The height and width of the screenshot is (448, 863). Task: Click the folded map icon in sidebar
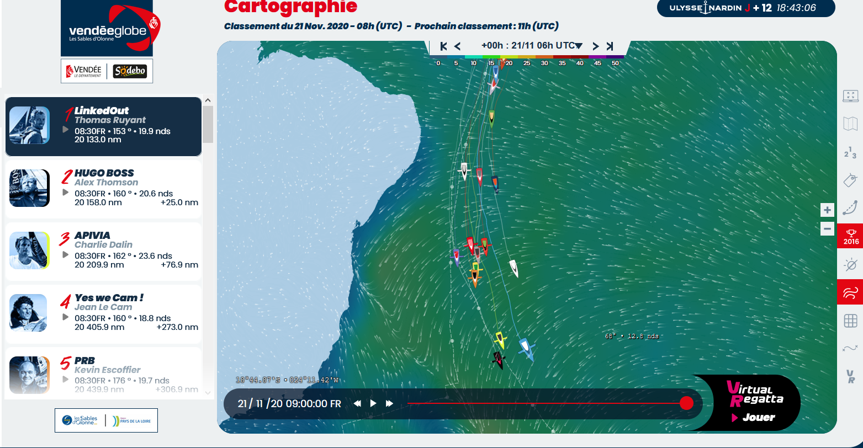pos(850,124)
